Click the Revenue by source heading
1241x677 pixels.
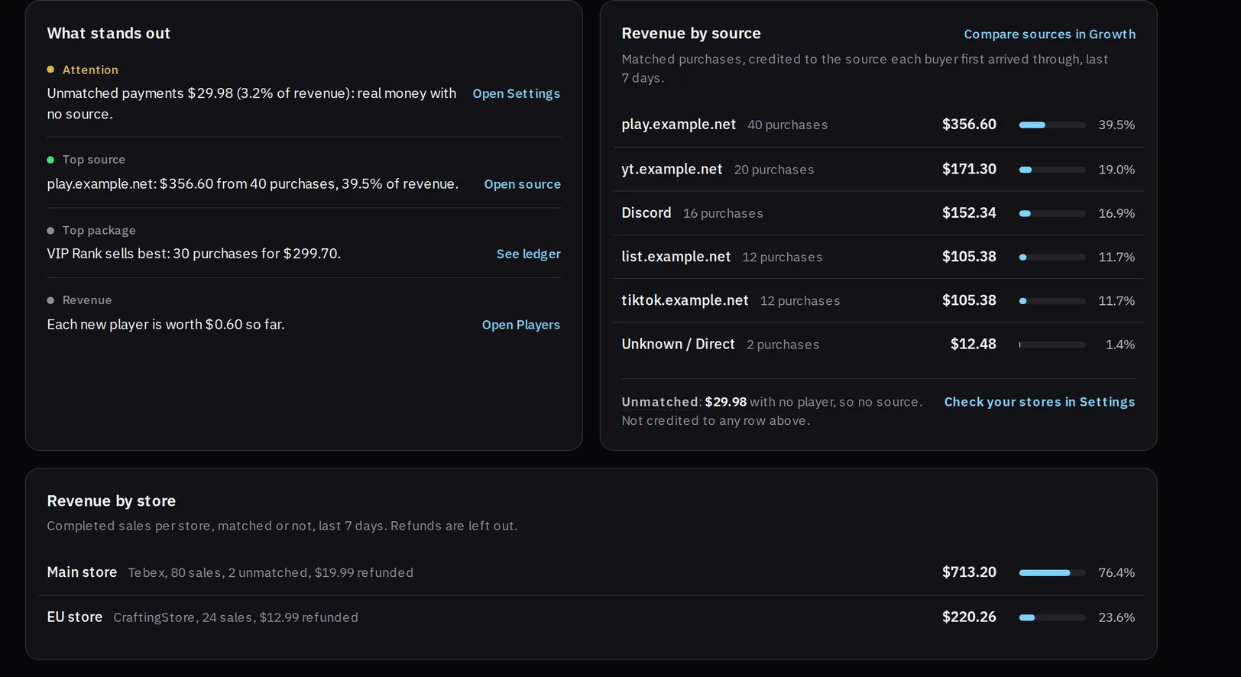691,33
